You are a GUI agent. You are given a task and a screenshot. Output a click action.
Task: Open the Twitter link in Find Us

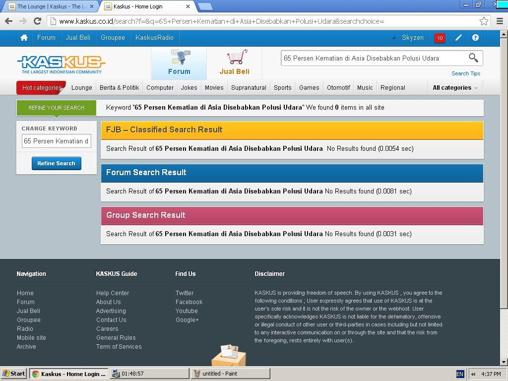(185, 293)
